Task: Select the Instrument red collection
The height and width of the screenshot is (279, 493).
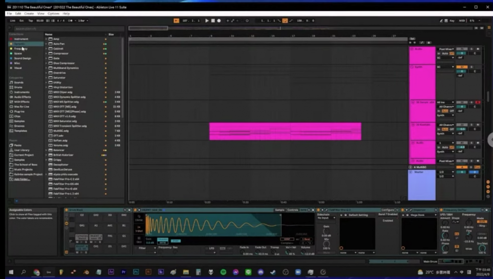Action: [21, 39]
